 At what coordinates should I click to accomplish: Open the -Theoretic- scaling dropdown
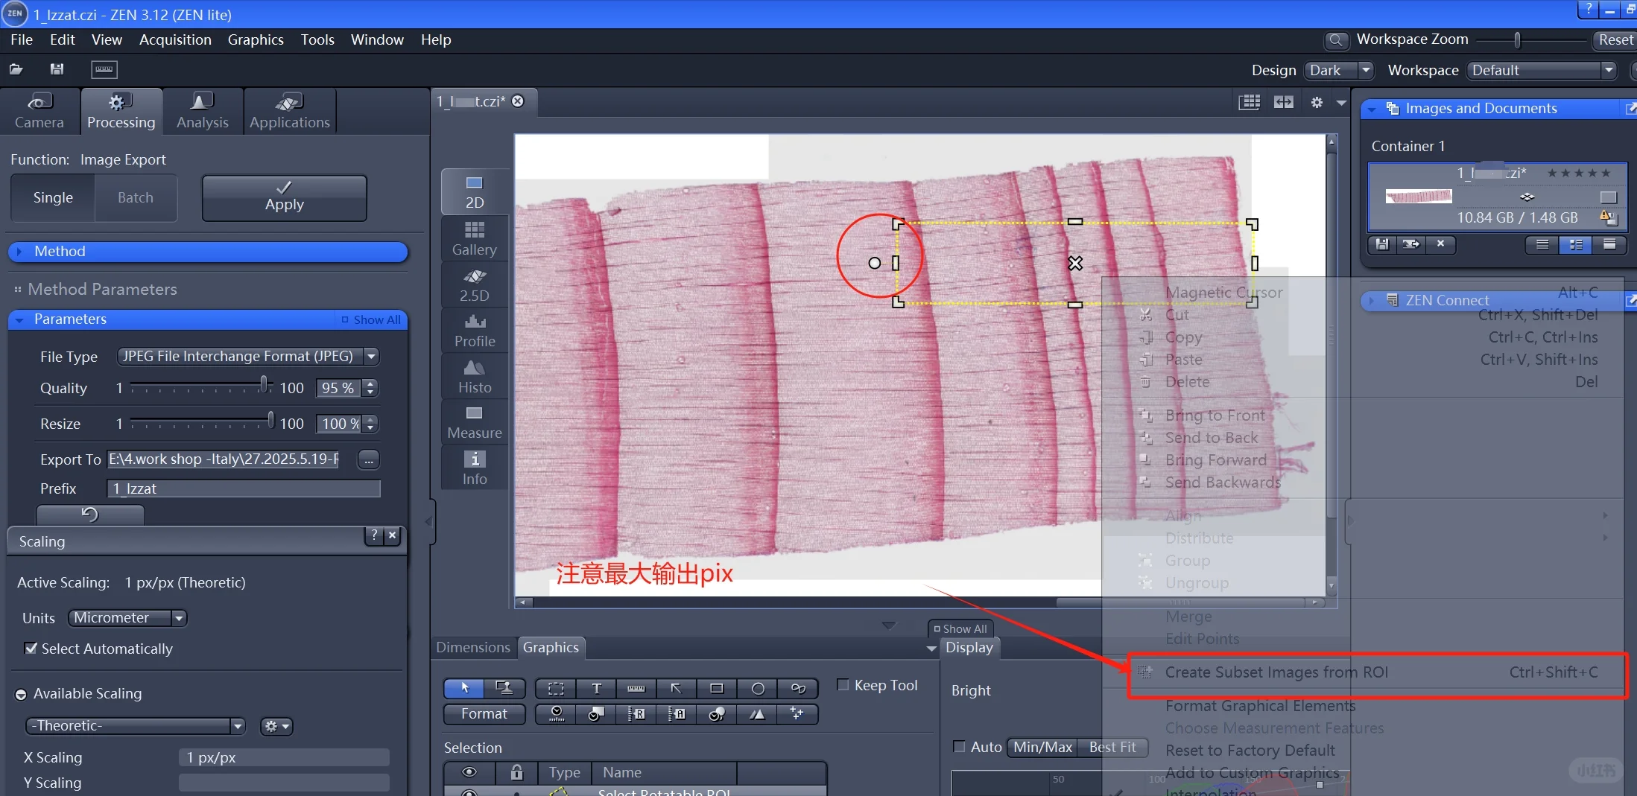point(136,726)
